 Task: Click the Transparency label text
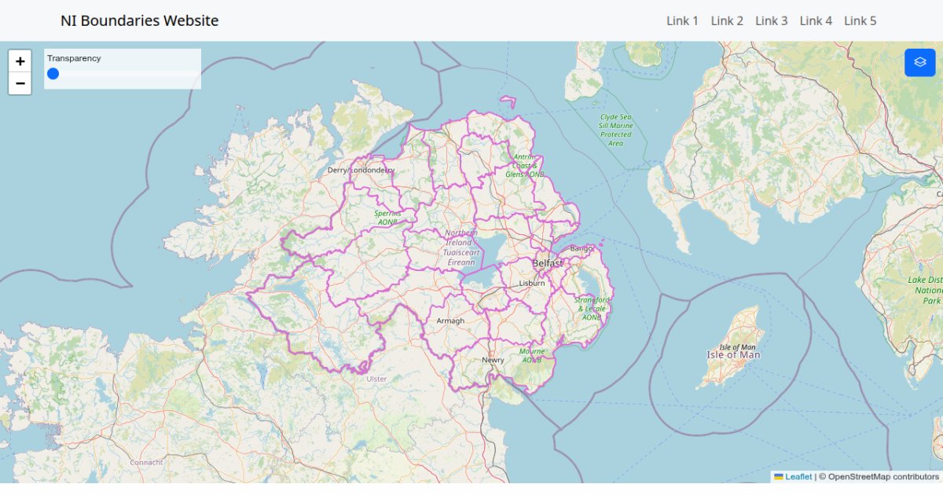coord(74,58)
